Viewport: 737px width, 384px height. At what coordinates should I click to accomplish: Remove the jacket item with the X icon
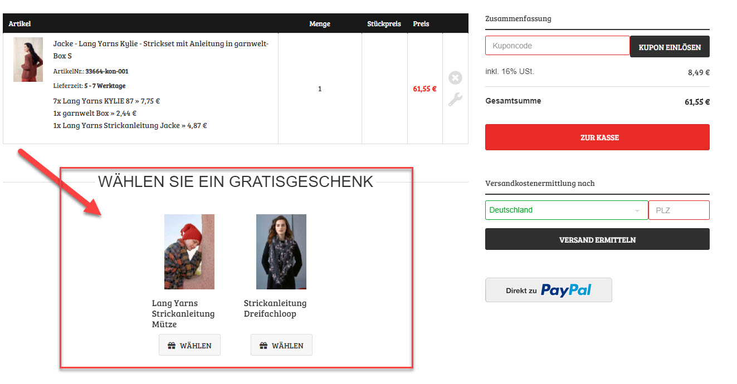click(455, 78)
